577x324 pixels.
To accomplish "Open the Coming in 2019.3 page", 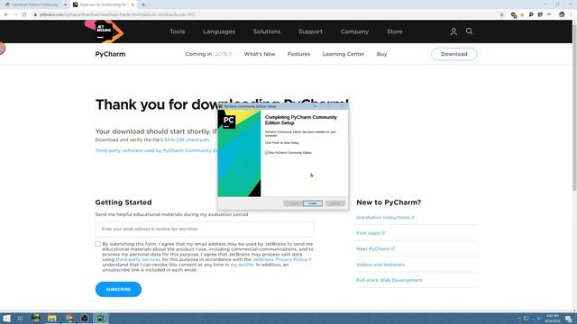I will tap(208, 54).
